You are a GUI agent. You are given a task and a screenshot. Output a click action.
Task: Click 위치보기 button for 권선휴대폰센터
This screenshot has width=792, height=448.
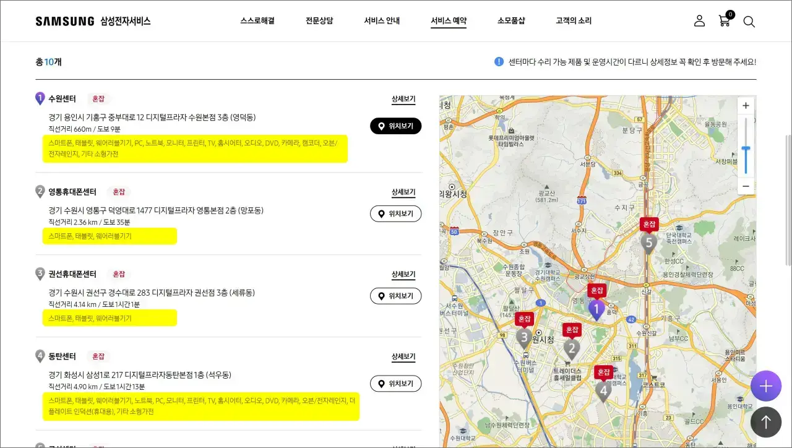[396, 296]
